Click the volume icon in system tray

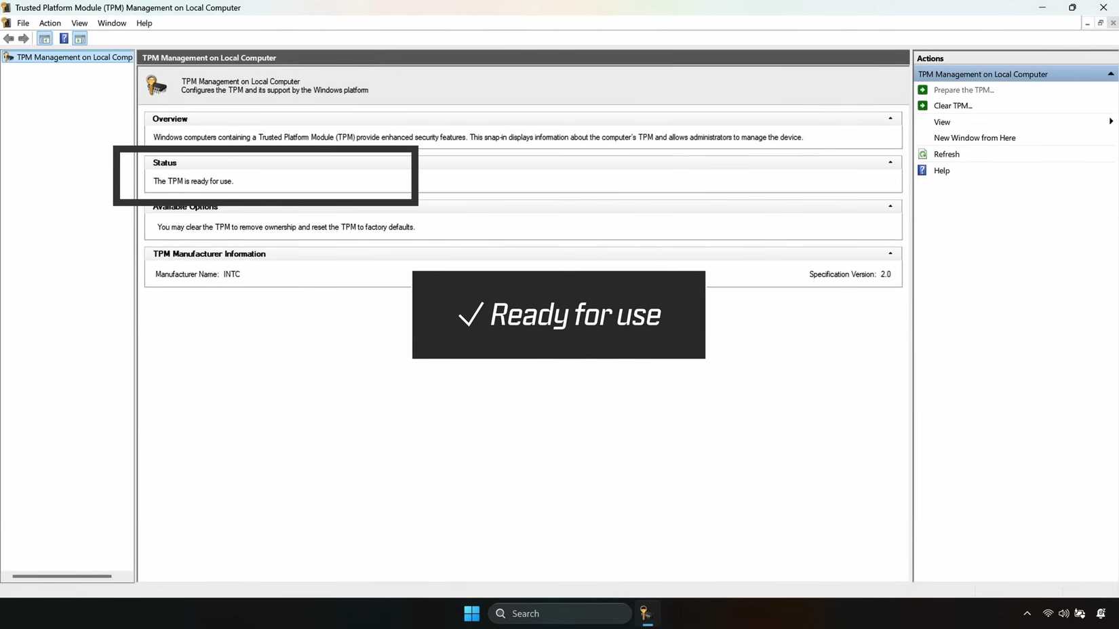tap(1063, 613)
